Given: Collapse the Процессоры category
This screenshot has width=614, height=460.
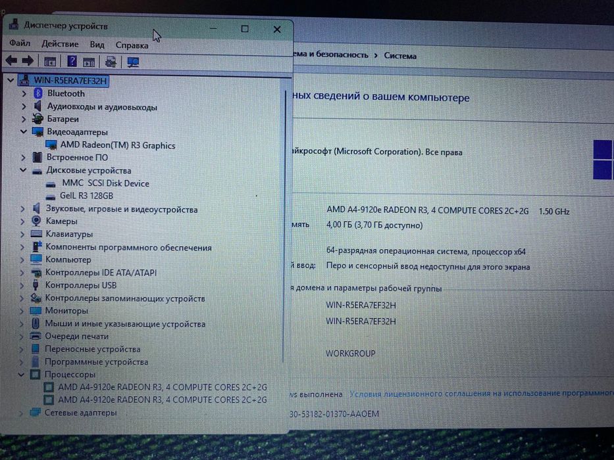Looking at the screenshot, I should click(21, 375).
